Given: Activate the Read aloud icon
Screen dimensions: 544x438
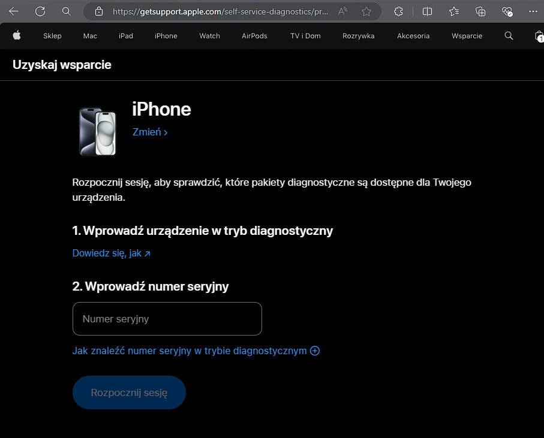Looking at the screenshot, I should point(342,11).
